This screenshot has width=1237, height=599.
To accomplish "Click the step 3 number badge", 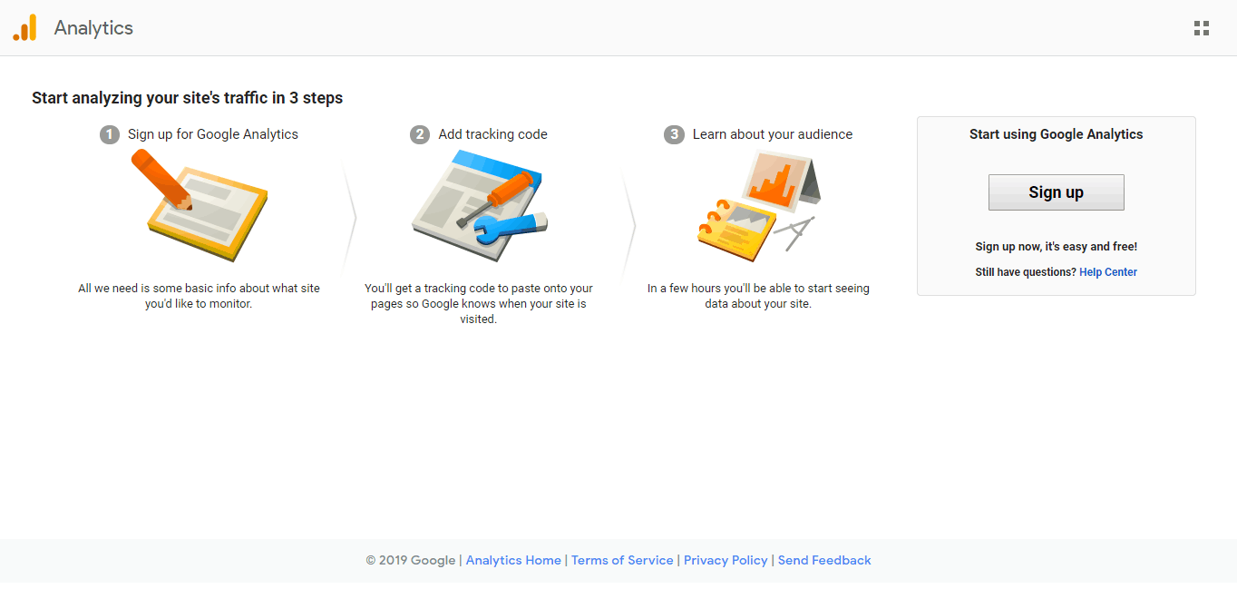I will 674,134.
